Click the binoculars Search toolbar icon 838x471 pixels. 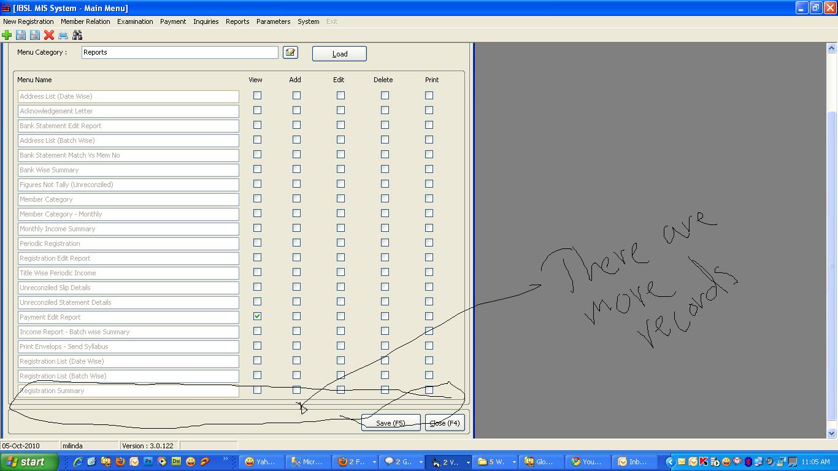tap(77, 36)
